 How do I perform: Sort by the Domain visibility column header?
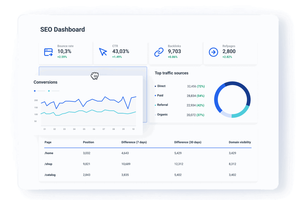(x=240, y=142)
